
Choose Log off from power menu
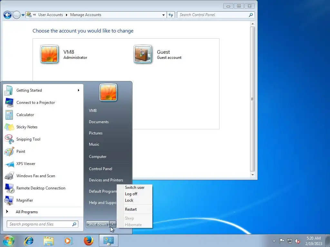[131, 194]
